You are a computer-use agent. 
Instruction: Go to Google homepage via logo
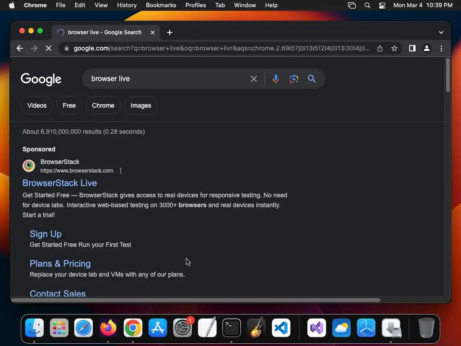[41, 79]
